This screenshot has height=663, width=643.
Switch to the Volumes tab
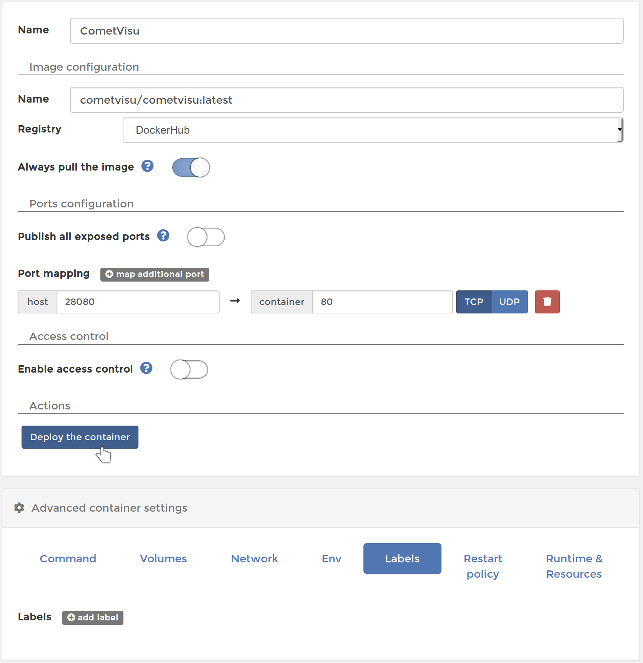[x=163, y=559]
